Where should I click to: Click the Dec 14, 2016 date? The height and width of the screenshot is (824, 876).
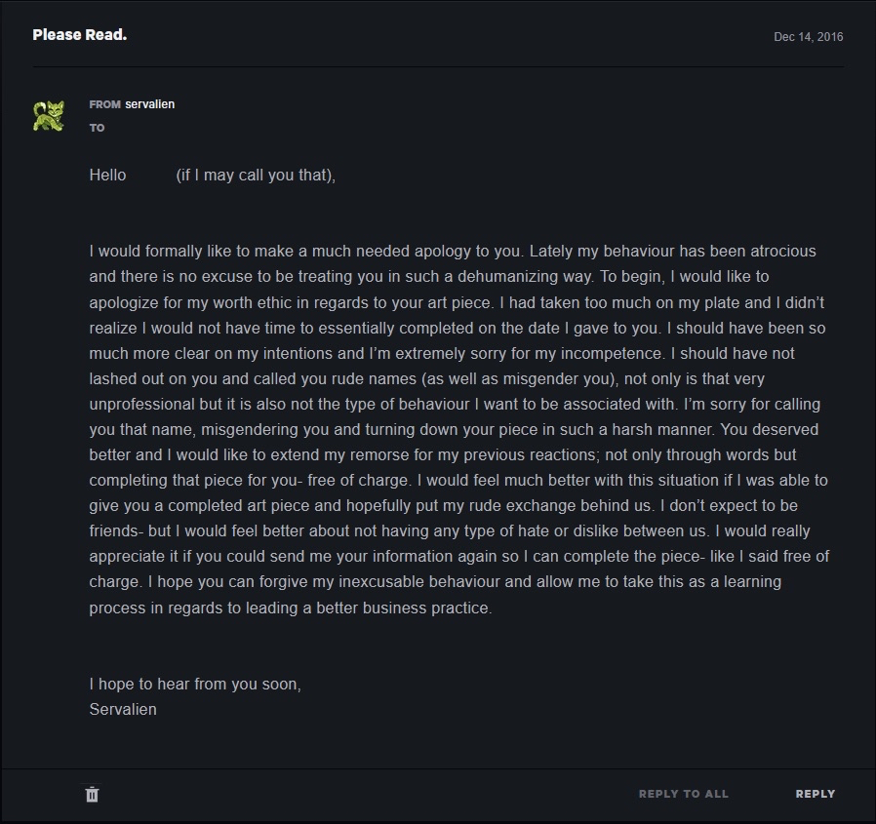click(x=808, y=37)
